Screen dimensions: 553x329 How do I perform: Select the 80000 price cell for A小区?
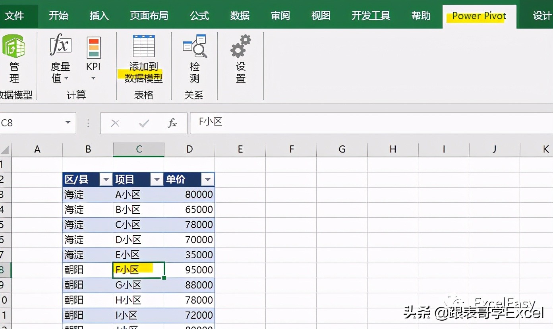(x=189, y=195)
